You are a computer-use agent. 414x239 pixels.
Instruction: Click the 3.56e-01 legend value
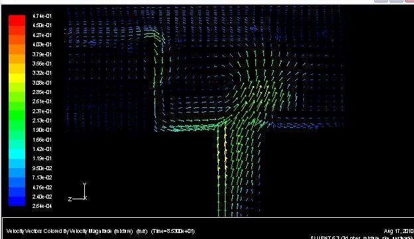[42, 64]
